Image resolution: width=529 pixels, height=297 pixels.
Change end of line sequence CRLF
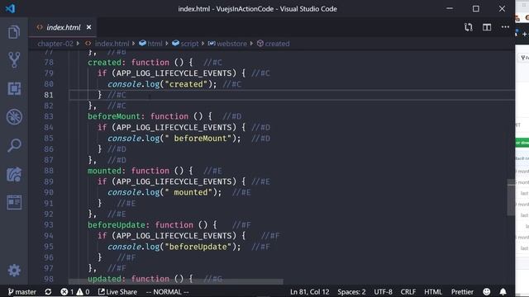(x=408, y=291)
